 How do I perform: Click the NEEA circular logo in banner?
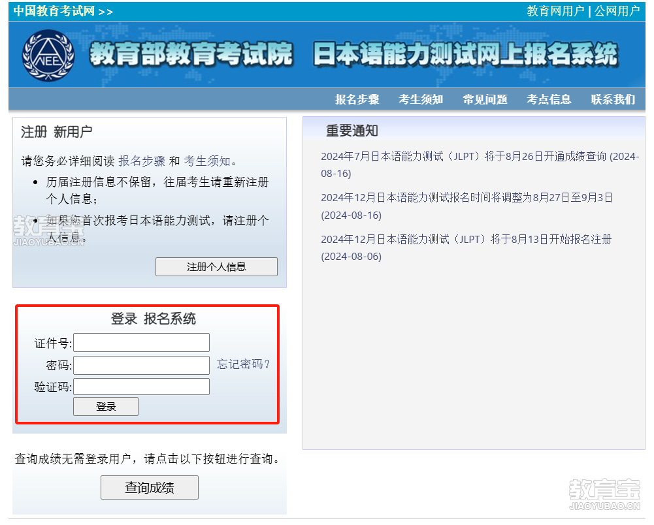(49, 56)
